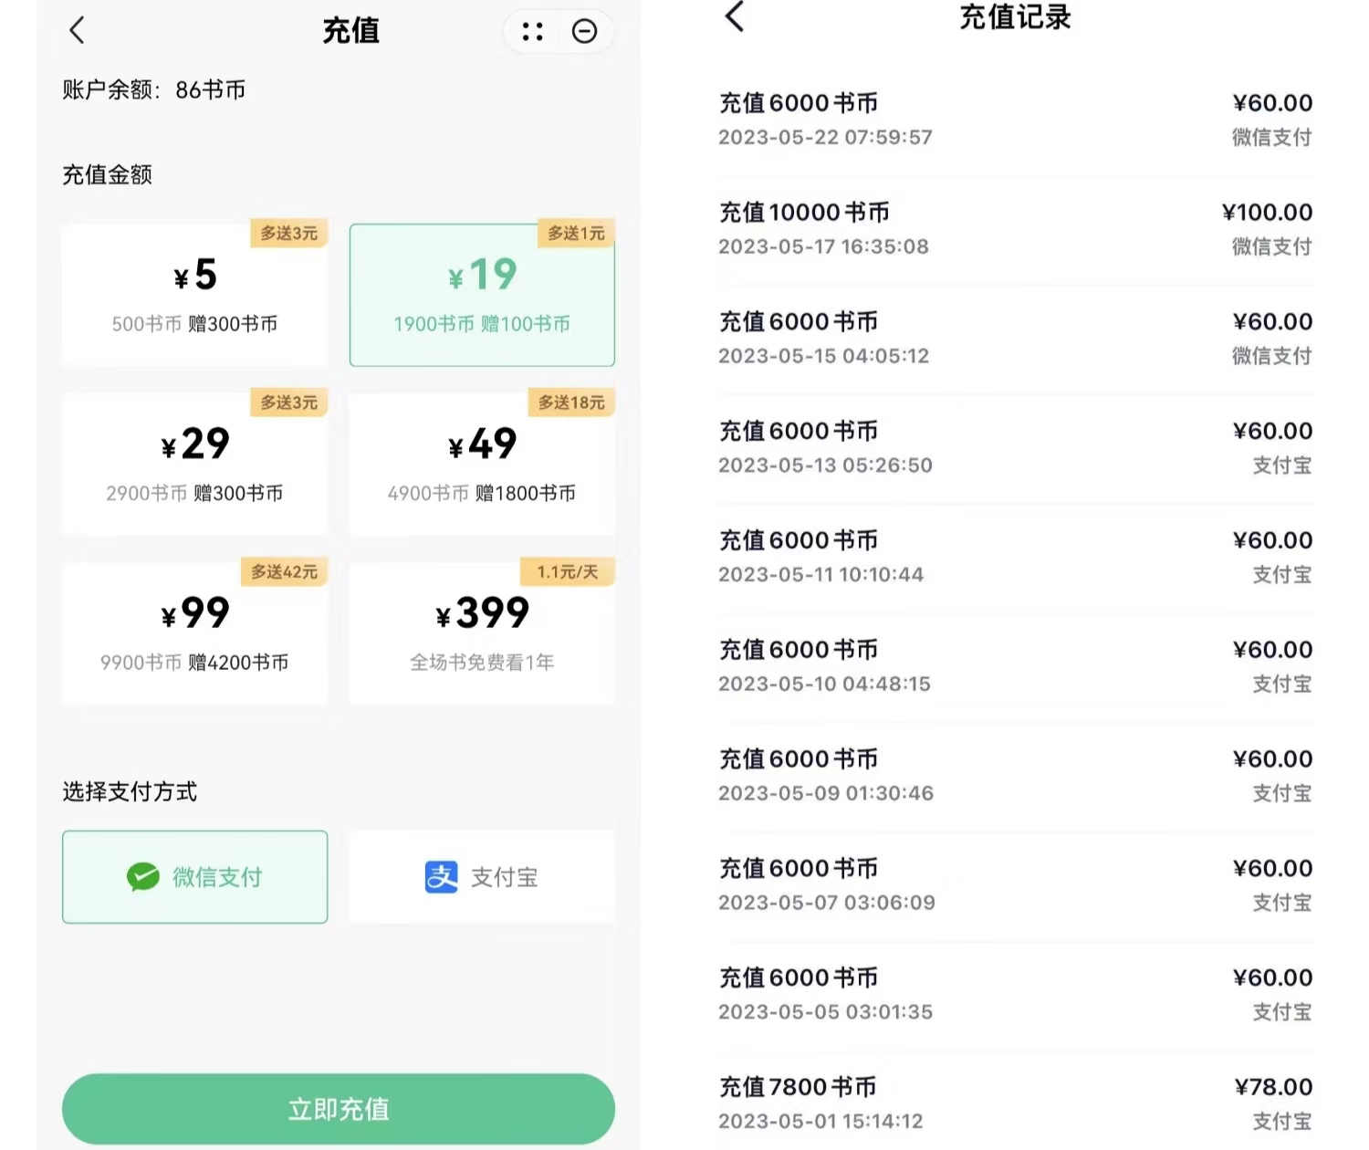Select the ¥49 package with 1800 bonus

[x=482, y=464]
